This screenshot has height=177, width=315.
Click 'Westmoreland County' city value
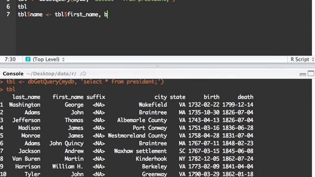pyautogui.click(x=137, y=136)
